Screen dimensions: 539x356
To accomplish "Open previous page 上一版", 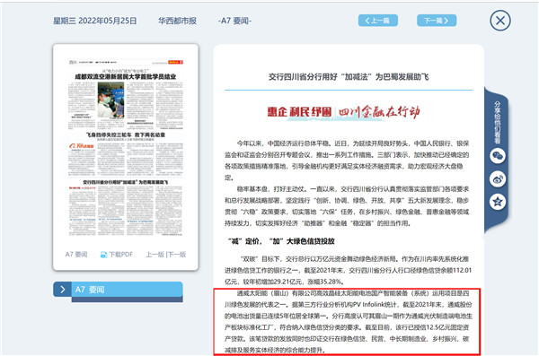I will tap(155, 255).
